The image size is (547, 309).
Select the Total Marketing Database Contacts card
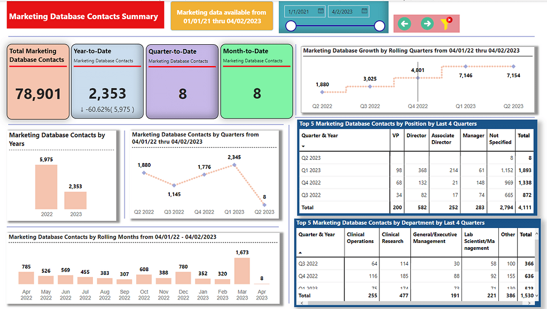(x=37, y=81)
